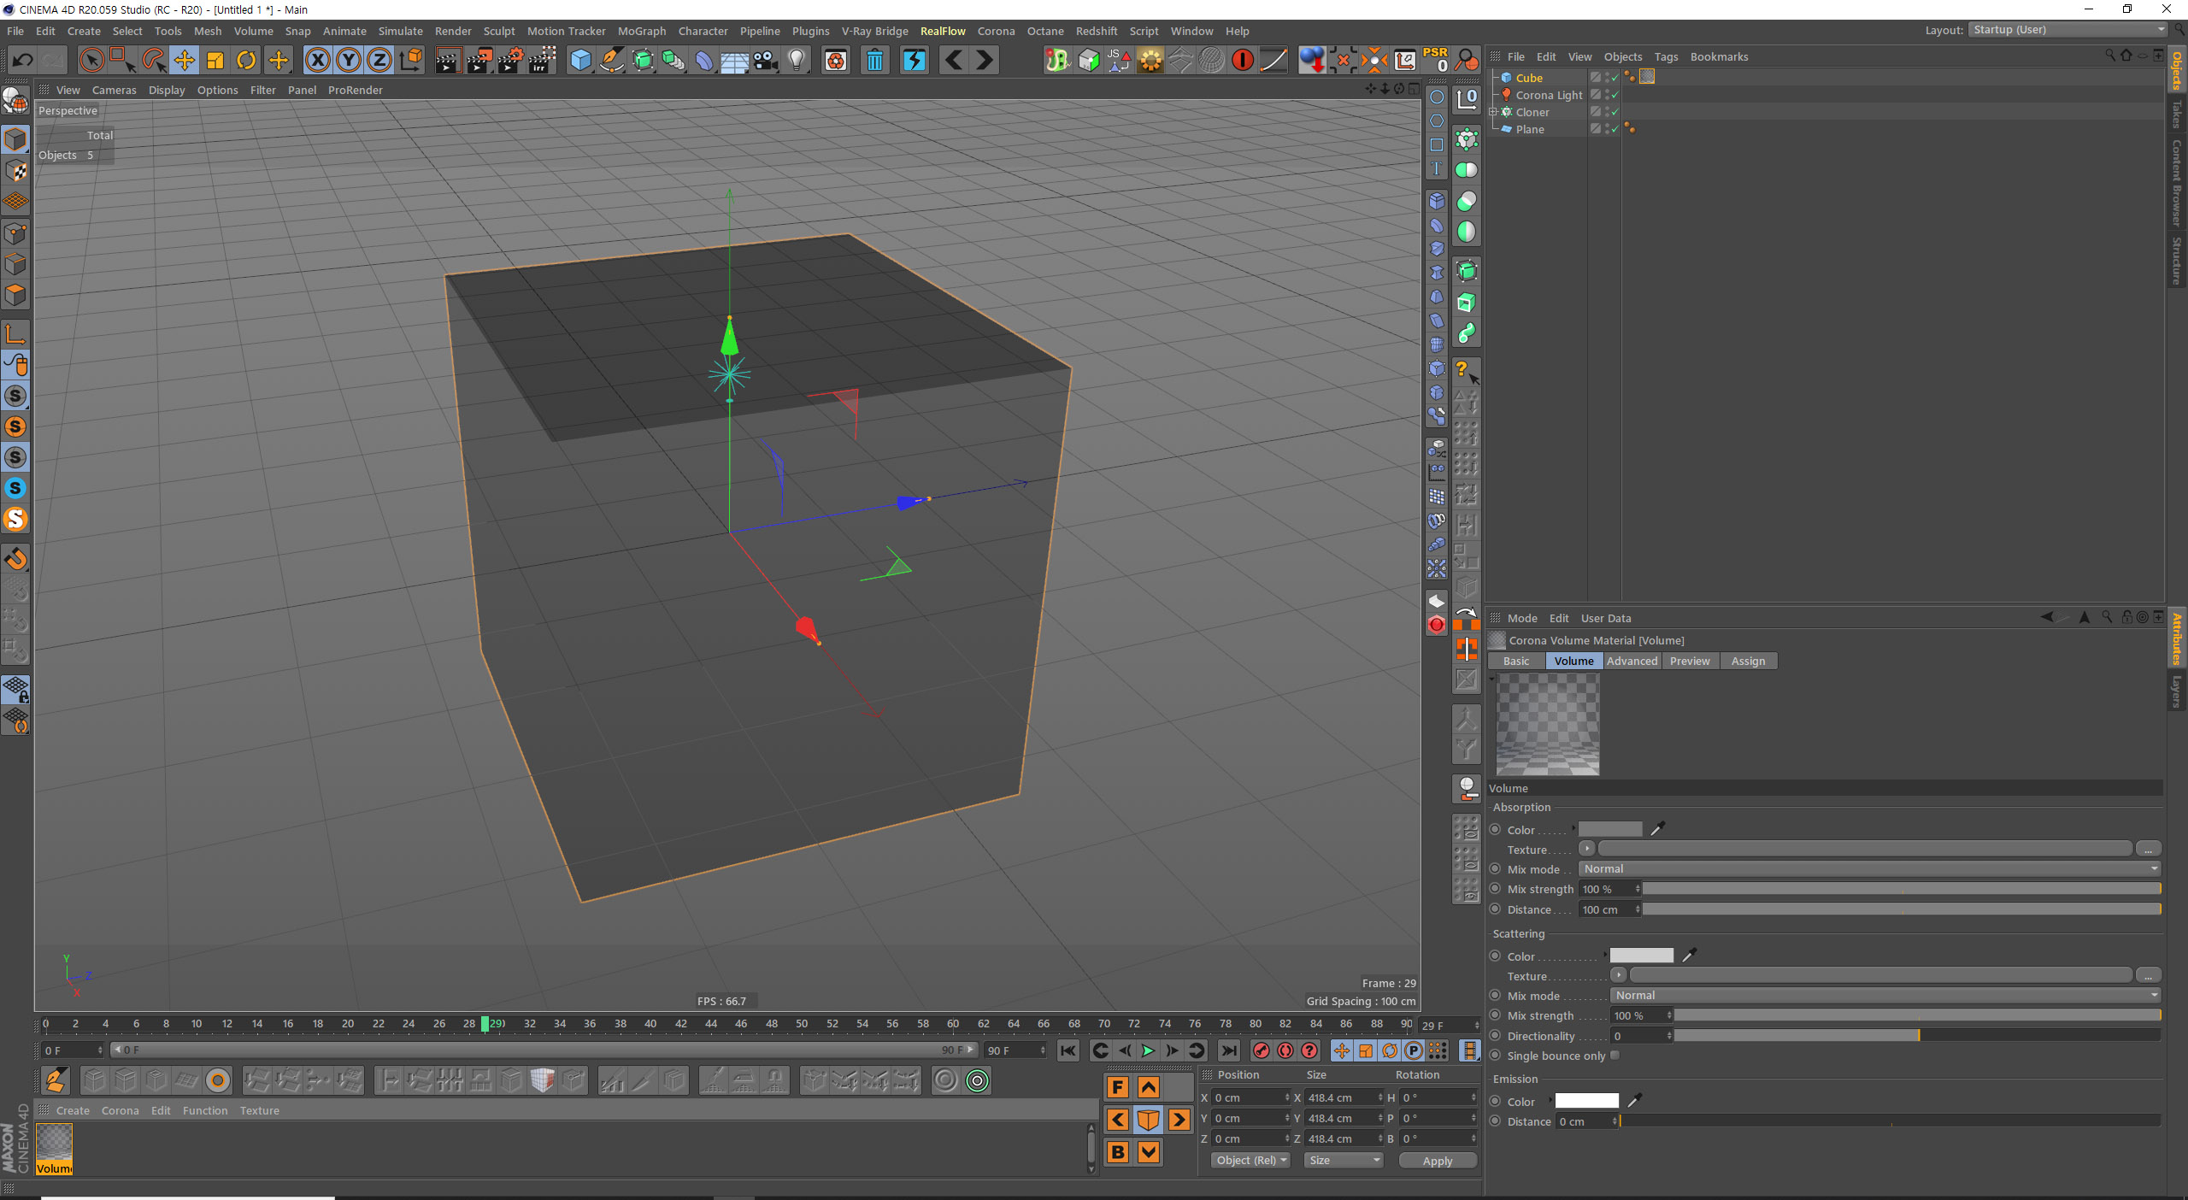The width and height of the screenshot is (2188, 1200).
Task: Toggle Scattering Directionality animation dot
Action: 1495,1035
